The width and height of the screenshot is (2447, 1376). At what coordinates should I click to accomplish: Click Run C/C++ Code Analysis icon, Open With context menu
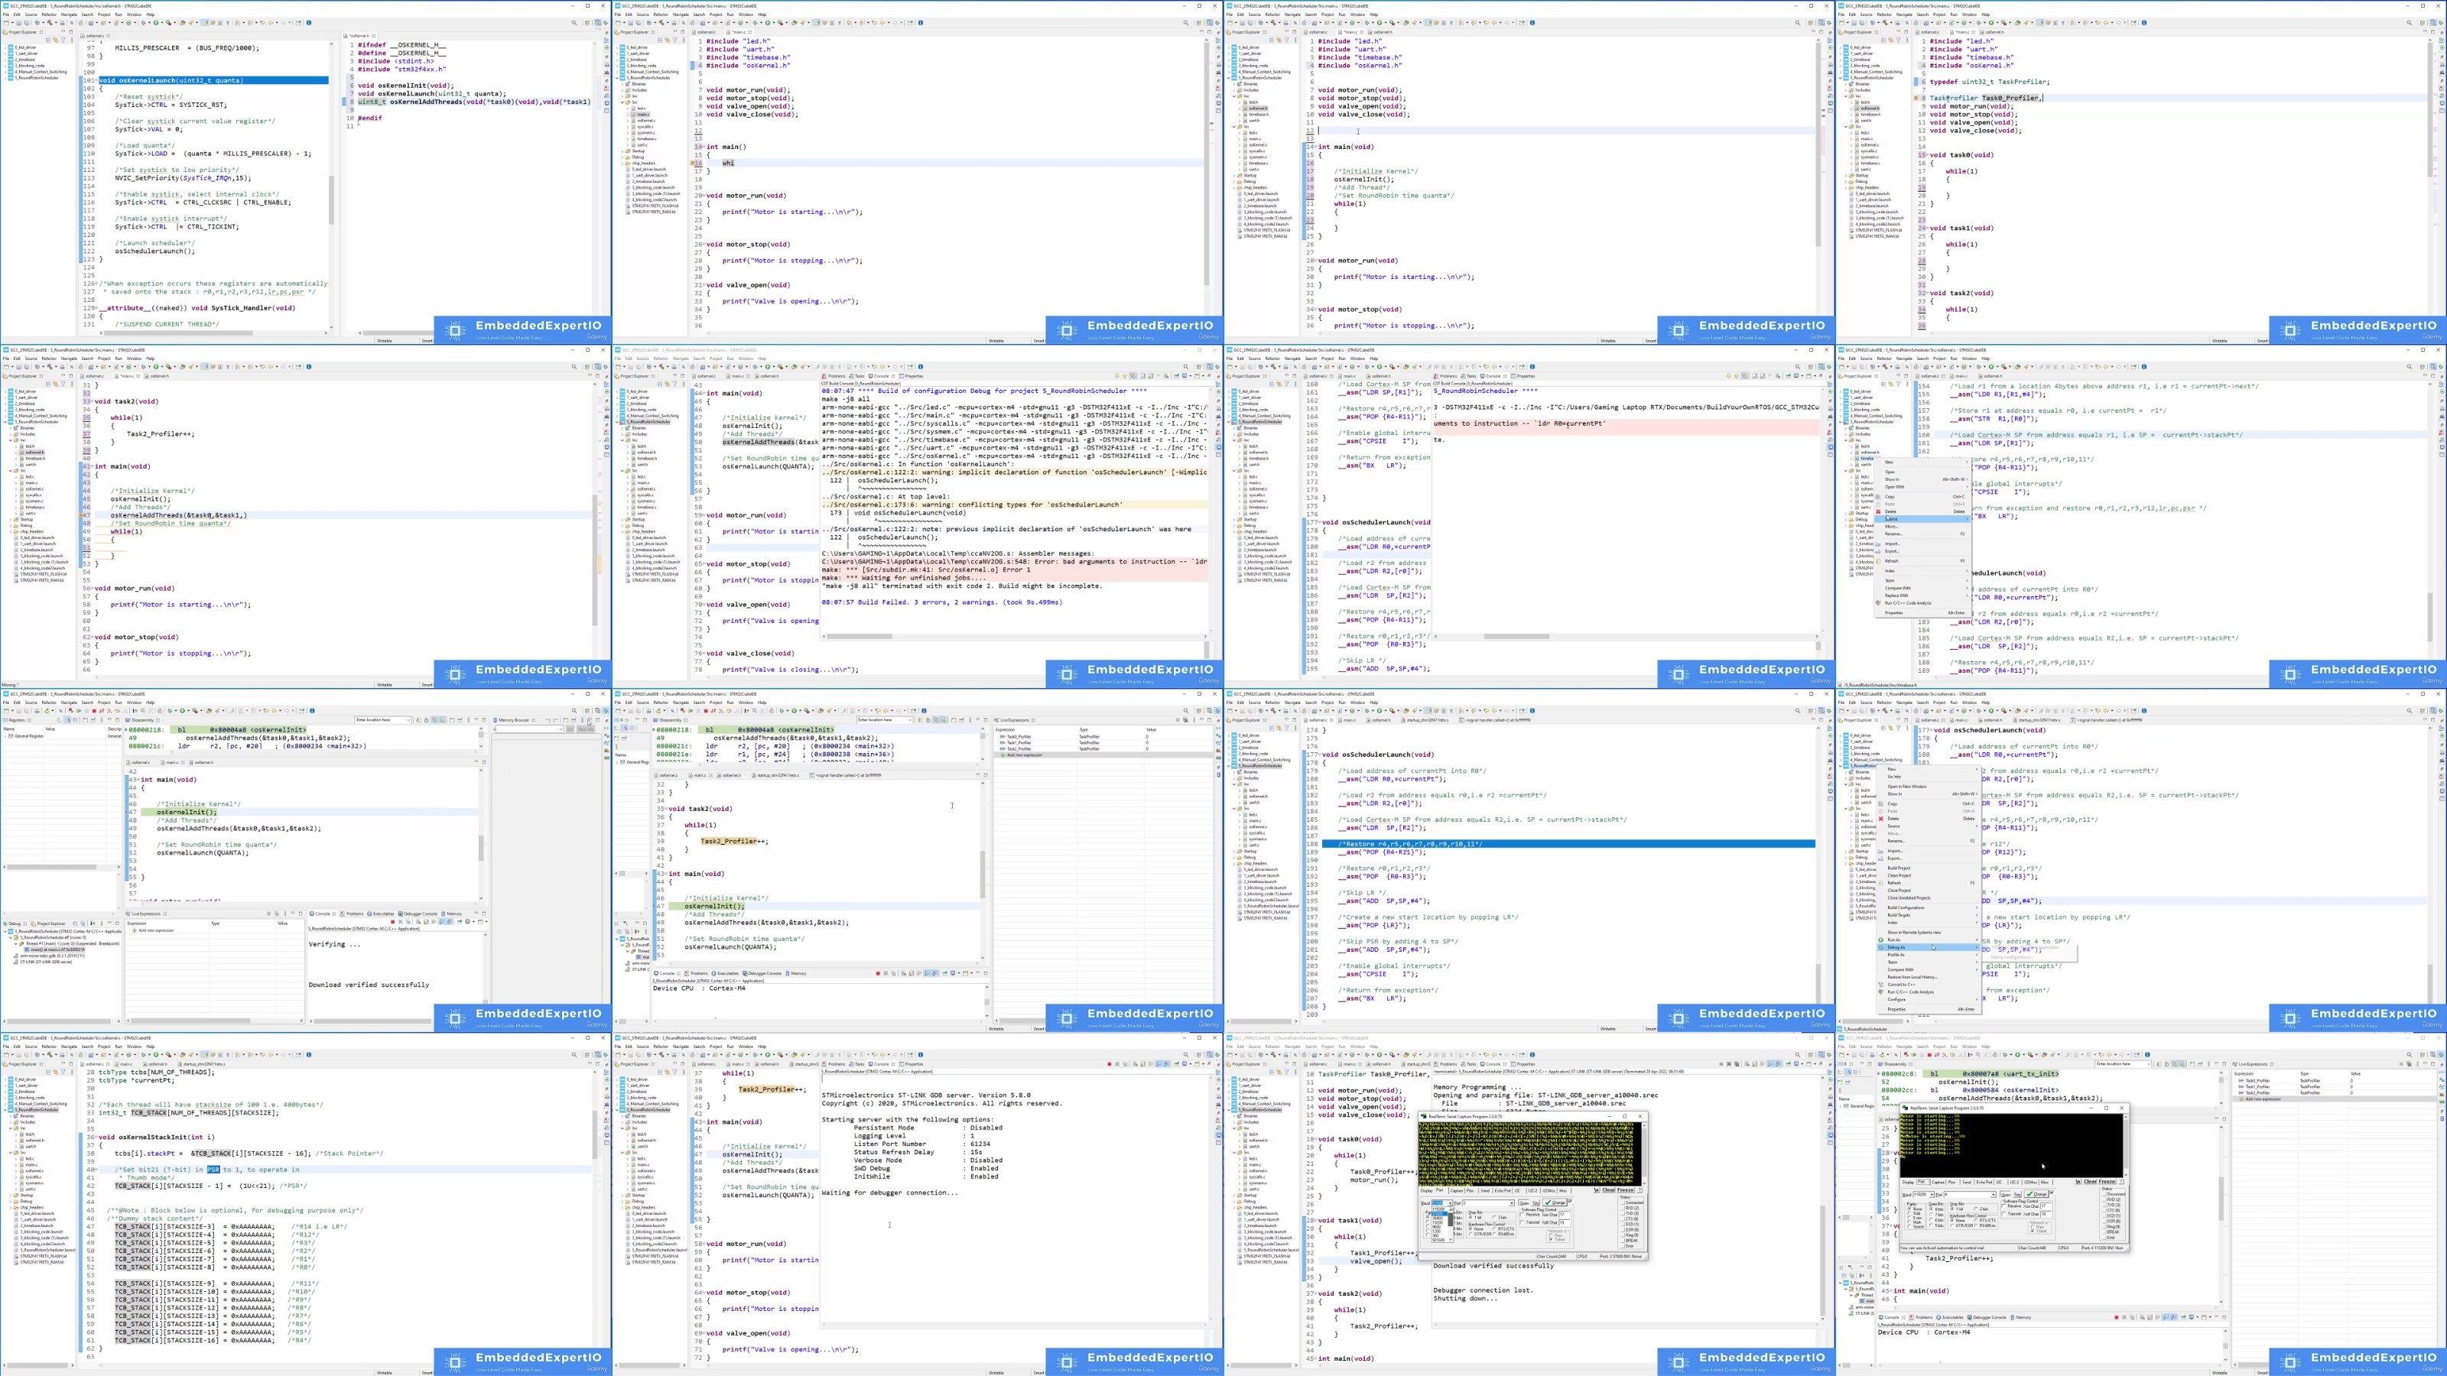click(x=1878, y=604)
